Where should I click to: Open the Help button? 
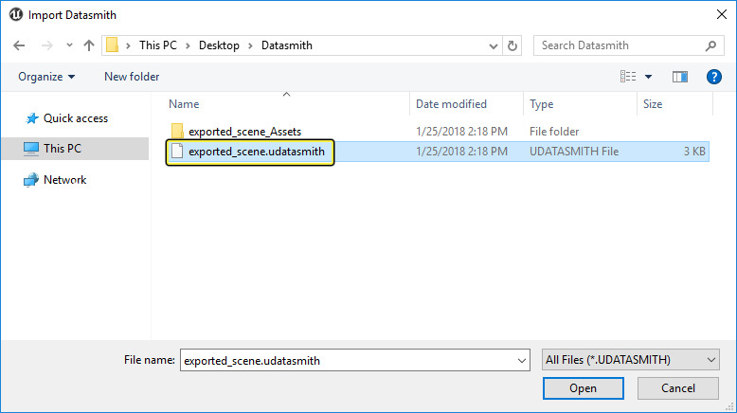[714, 77]
